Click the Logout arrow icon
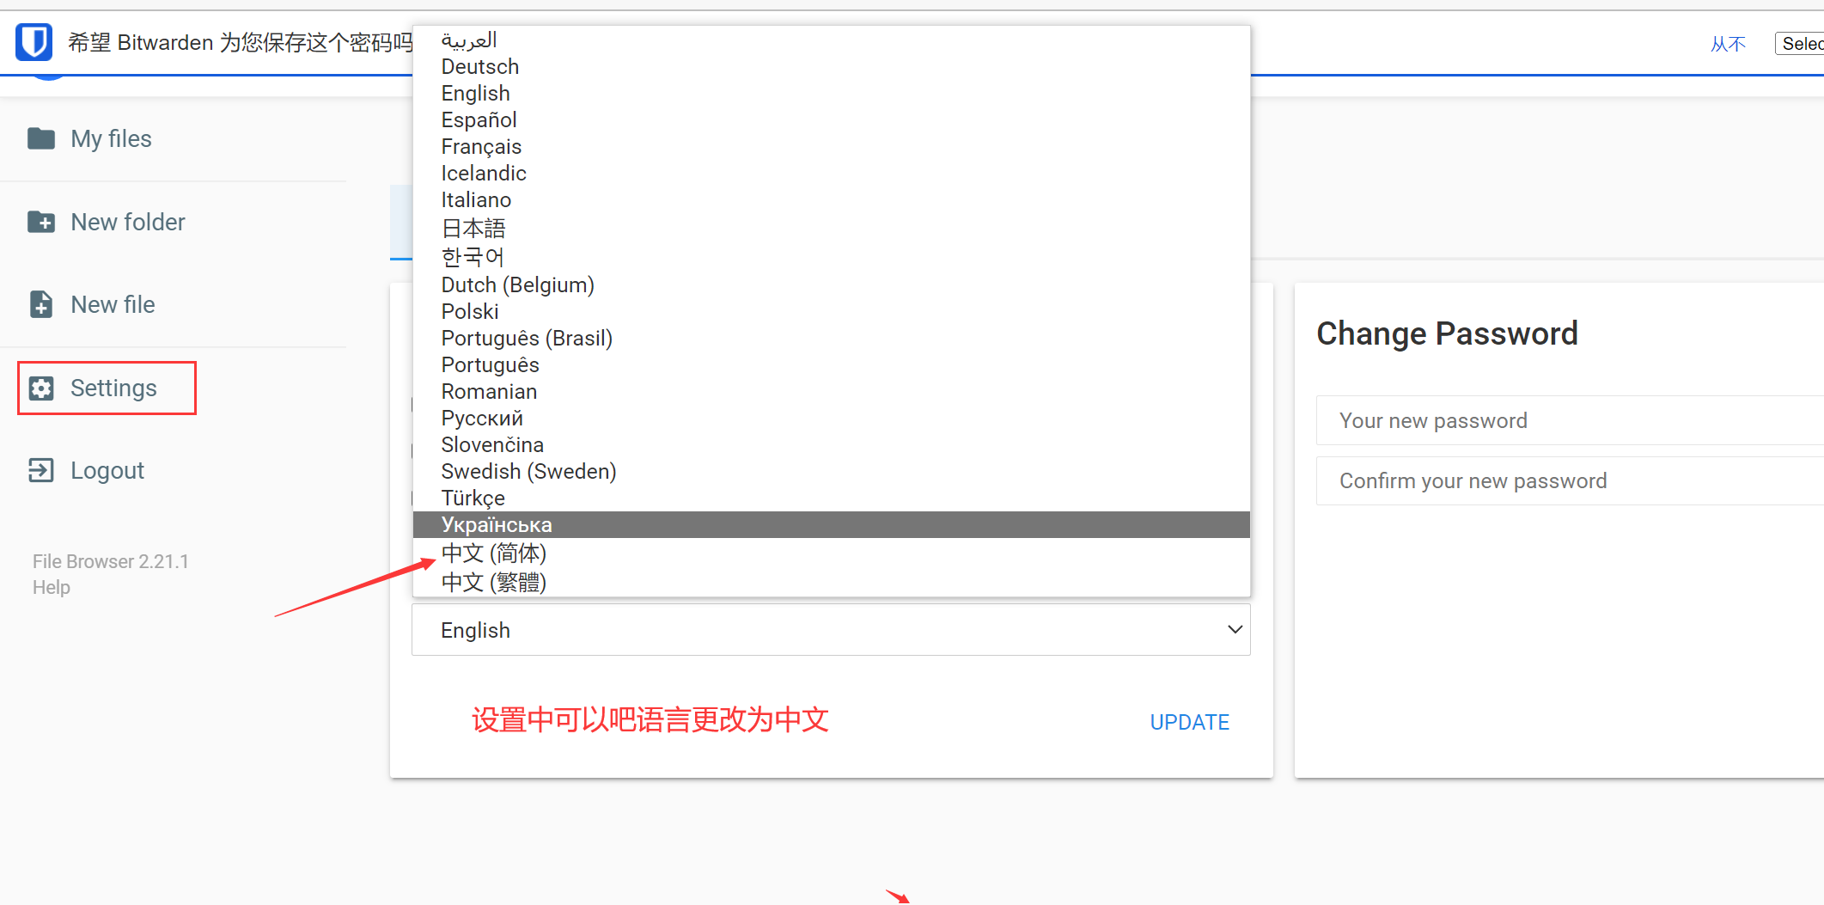 pyautogui.click(x=41, y=470)
